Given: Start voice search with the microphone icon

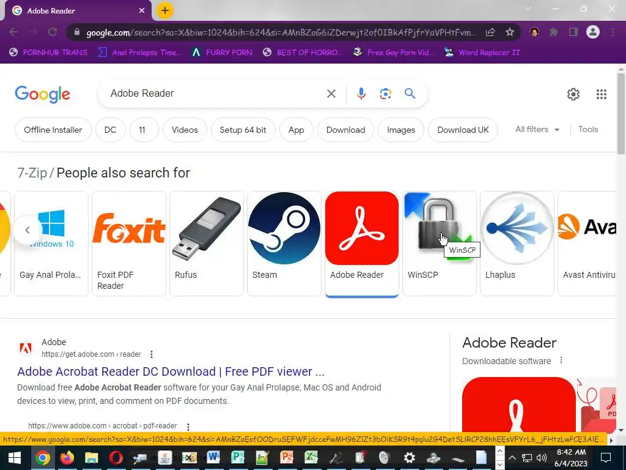Looking at the screenshot, I should coord(361,94).
